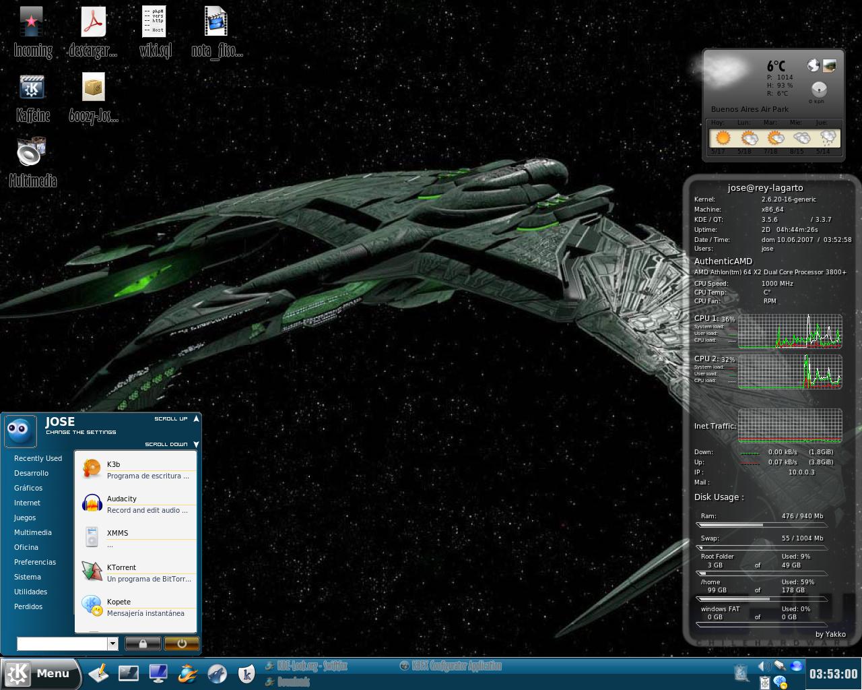Screen dimensions: 862x690
Task: Open Juegos menu category
Action: point(25,517)
